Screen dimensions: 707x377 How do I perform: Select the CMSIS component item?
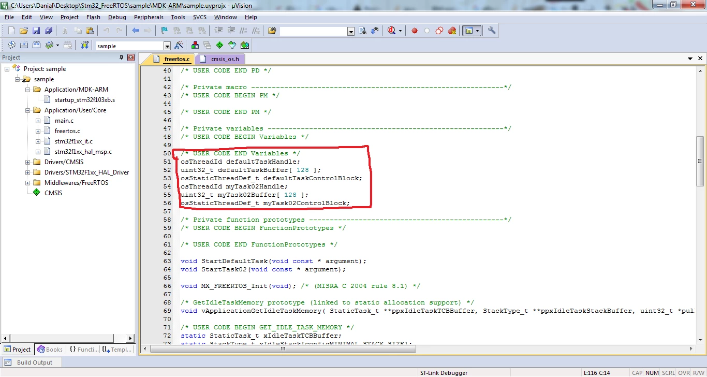click(53, 193)
